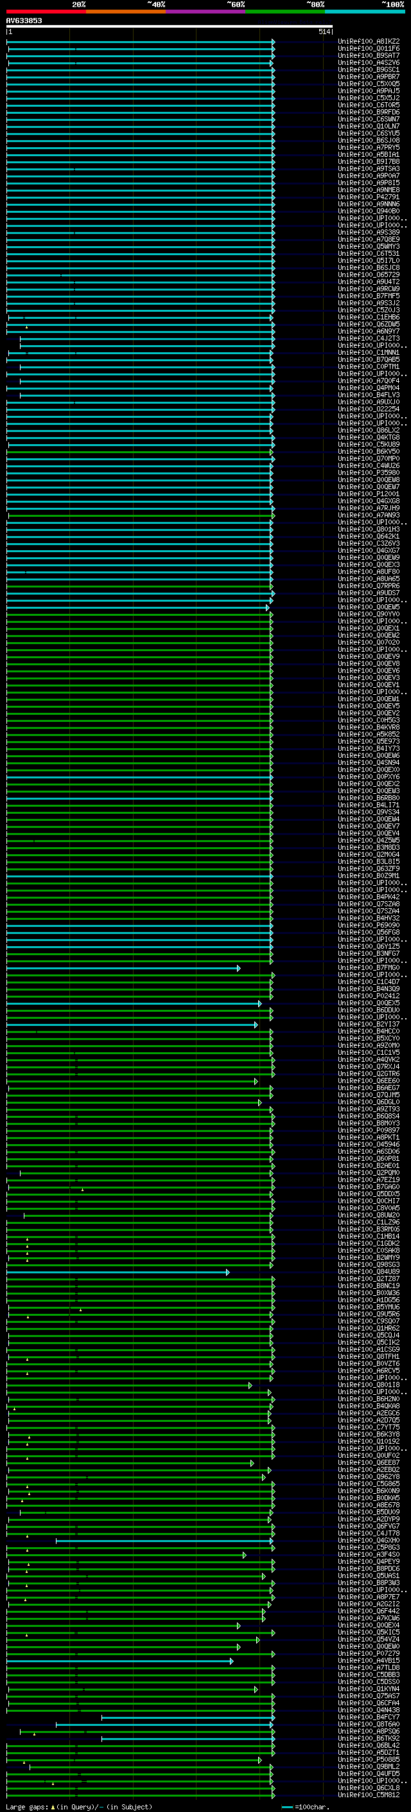
Task: Click the UniRef100_B4HCC0 label
Action: (x=369, y=1032)
